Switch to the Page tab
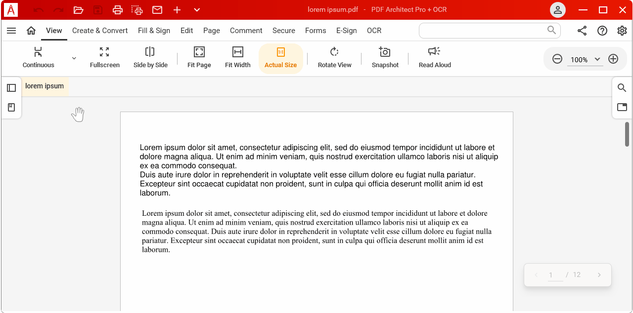The height and width of the screenshot is (313, 633). tap(212, 31)
